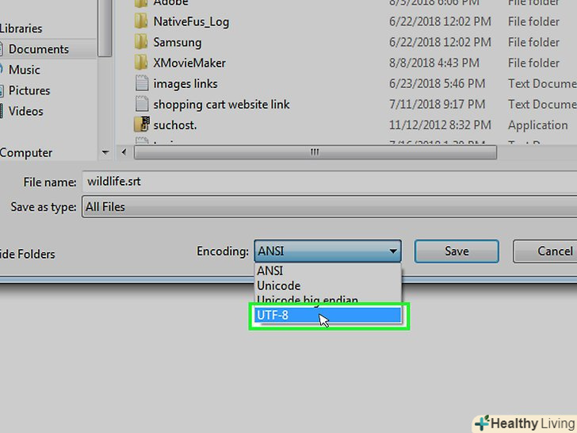
Task: Open Documents library in sidebar
Action: point(38,49)
